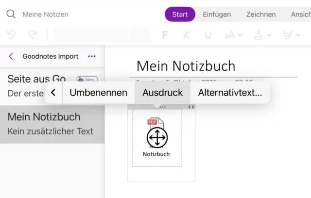Image resolution: width=311 pixels, height=198 pixels.
Task: Click the container width resize arrows
Action: point(191,107)
